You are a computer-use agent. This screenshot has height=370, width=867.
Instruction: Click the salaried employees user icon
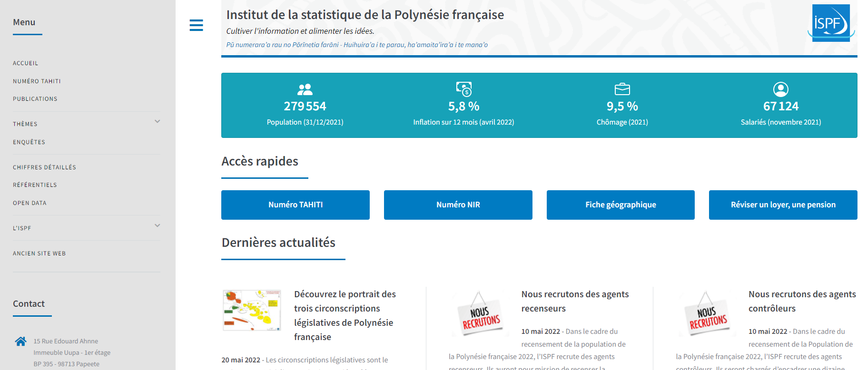pos(781,89)
